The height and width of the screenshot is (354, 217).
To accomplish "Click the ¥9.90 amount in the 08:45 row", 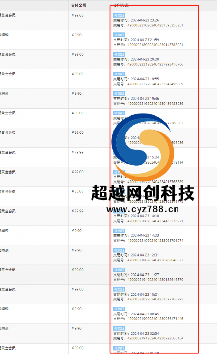I will (x=76, y=309).
